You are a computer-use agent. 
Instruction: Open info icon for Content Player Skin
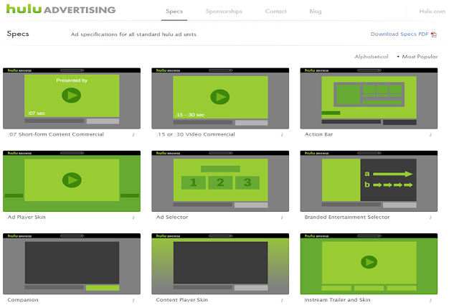point(282,300)
